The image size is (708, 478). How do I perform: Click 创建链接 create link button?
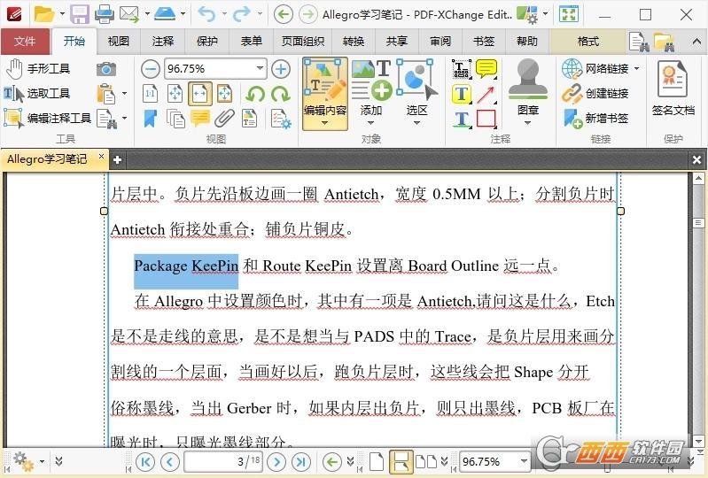click(x=595, y=93)
